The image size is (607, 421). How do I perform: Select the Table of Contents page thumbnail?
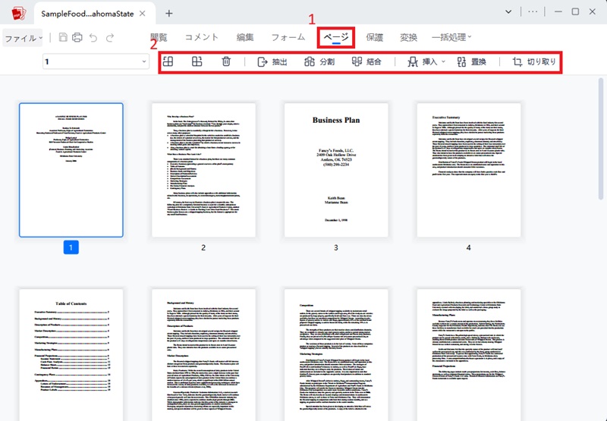tap(71, 355)
